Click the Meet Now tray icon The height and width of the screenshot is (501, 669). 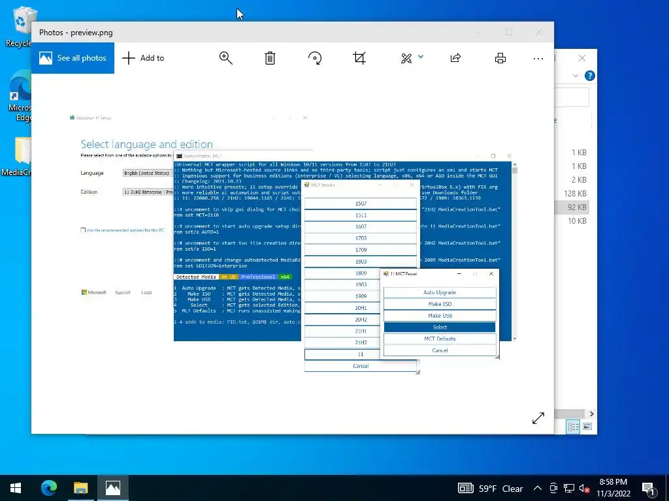[553, 488]
